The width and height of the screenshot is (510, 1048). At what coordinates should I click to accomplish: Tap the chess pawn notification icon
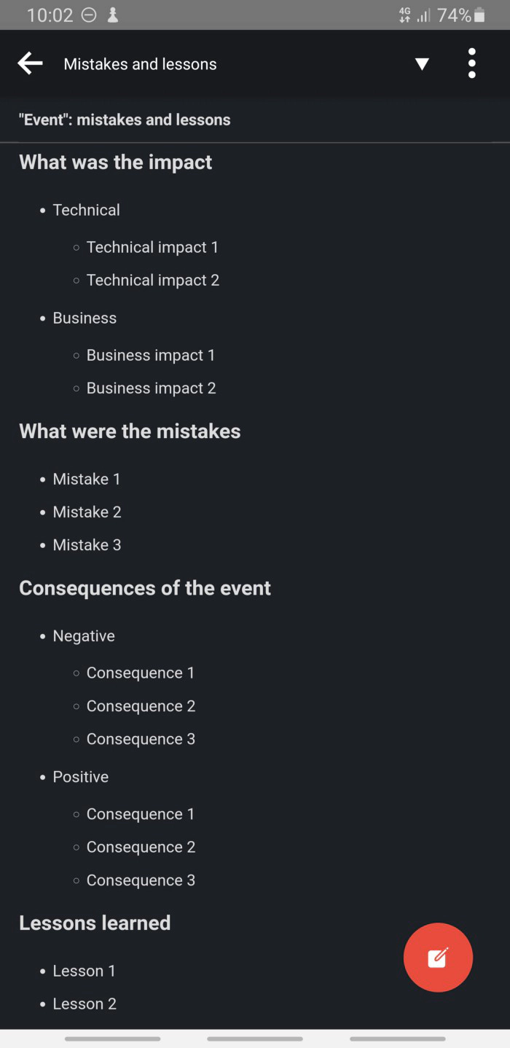click(x=113, y=15)
